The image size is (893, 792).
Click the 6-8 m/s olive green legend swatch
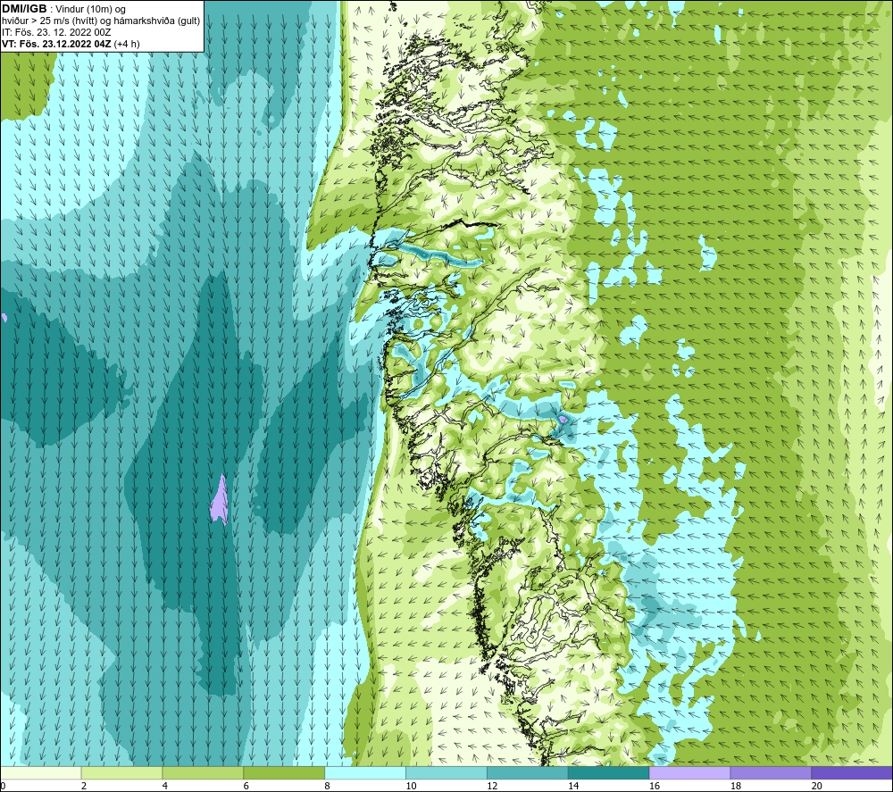(284, 772)
